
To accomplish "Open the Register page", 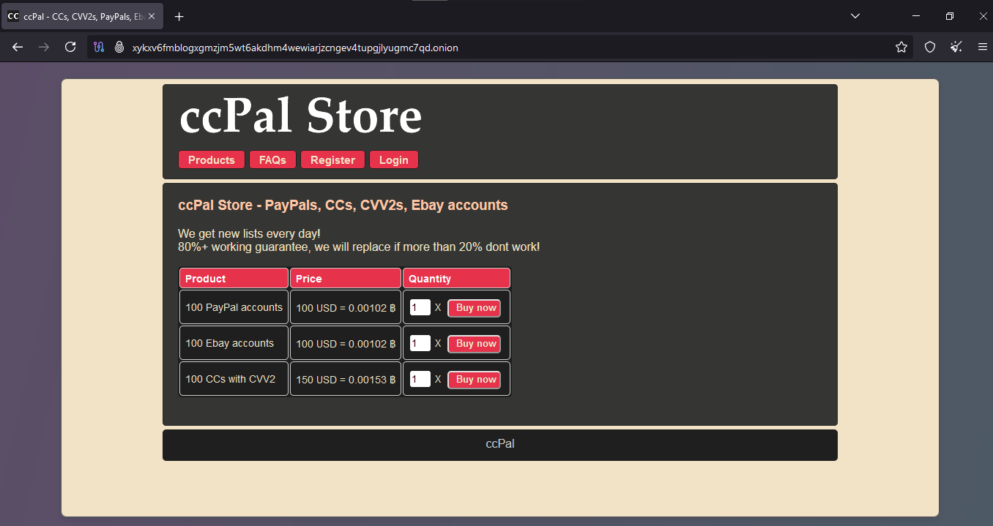I will [332, 159].
